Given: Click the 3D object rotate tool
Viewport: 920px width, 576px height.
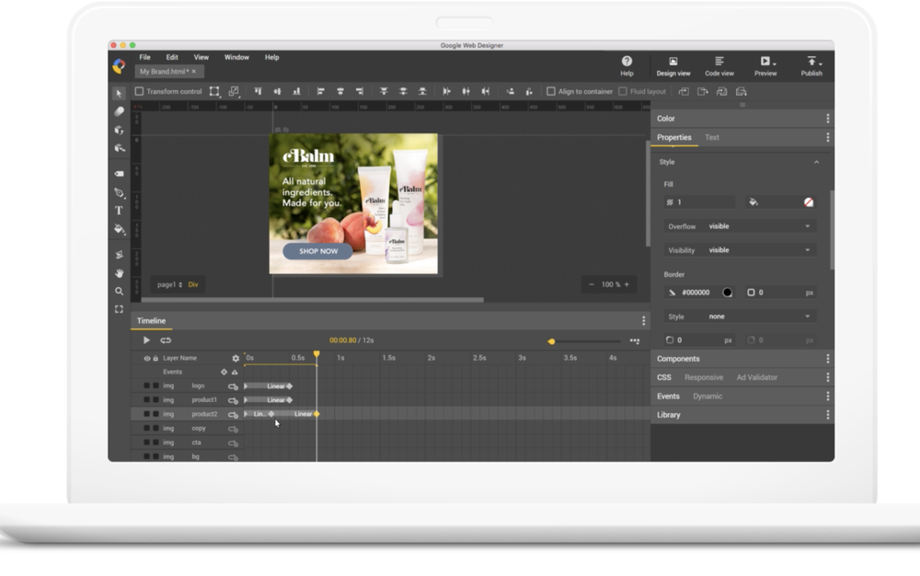Looking at the screenshot, I should coord(119,130).
